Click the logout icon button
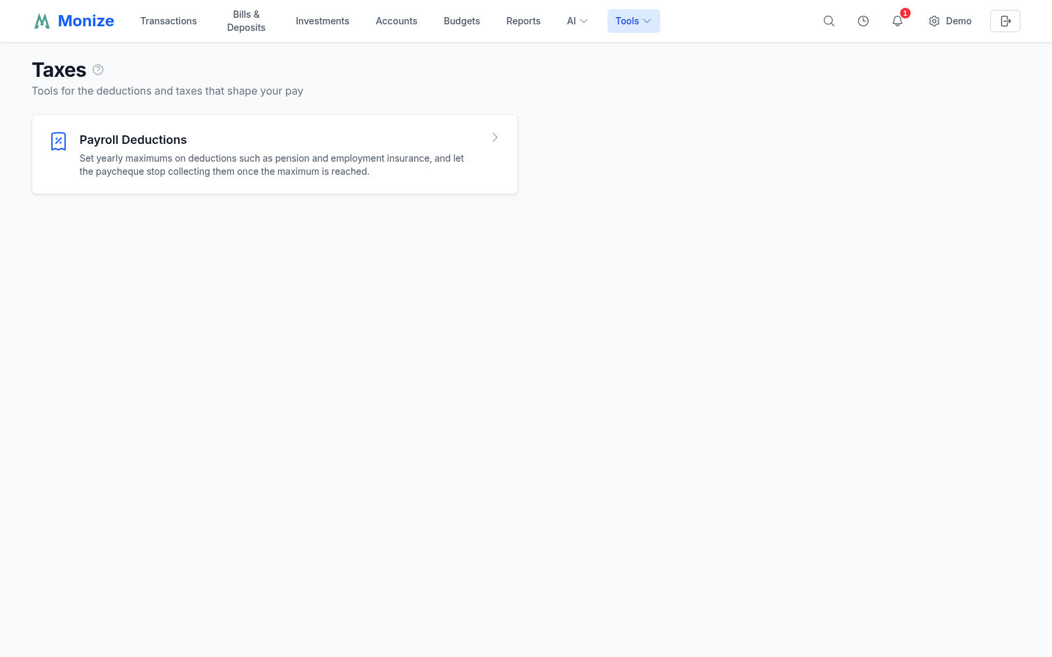 [x=1005, y=21]
